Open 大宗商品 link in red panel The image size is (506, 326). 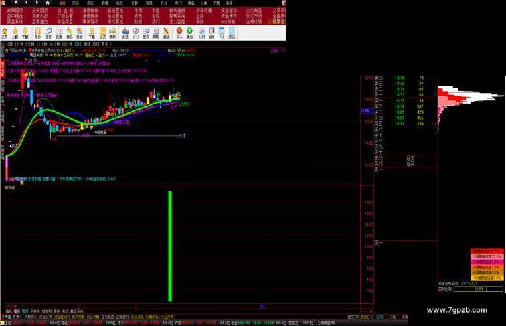[x=254, y=10]
